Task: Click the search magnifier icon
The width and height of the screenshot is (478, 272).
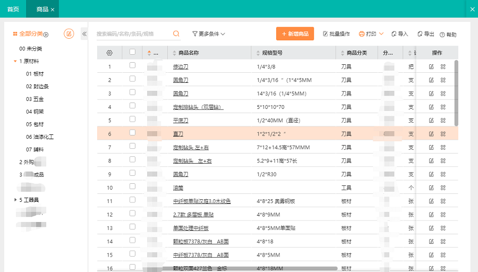Action: [176, 33]
